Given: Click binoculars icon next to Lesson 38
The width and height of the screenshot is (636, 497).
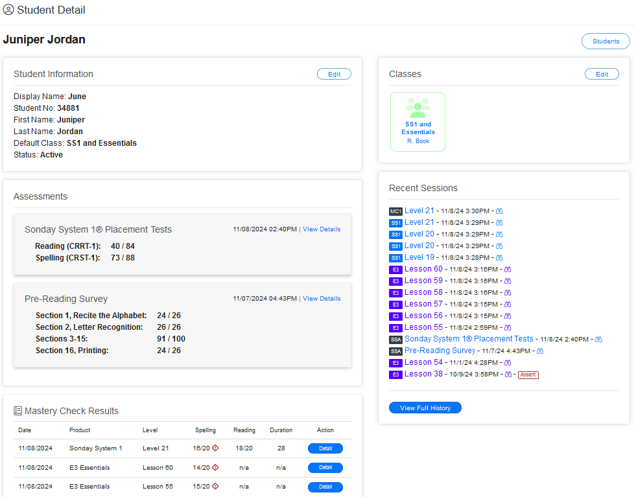Looking at the screenshot, I should coord(508,375).
